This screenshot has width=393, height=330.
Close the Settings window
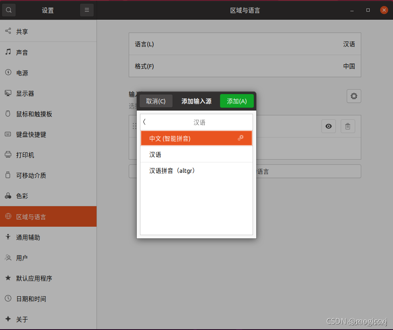pos(384,10)
